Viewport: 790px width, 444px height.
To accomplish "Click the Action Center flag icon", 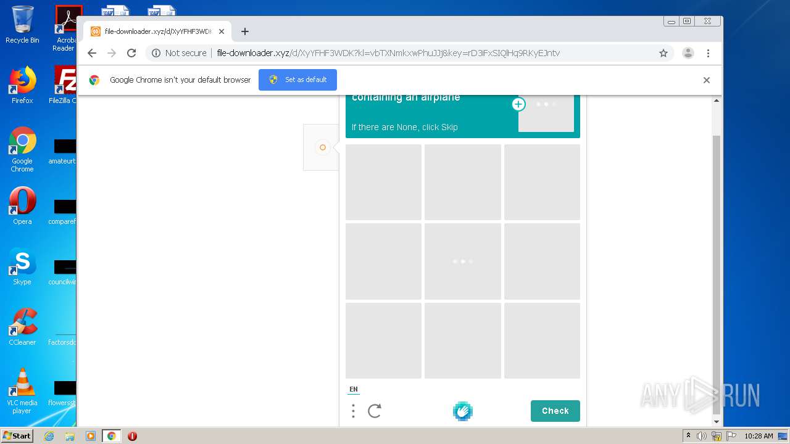I will 731,436.
